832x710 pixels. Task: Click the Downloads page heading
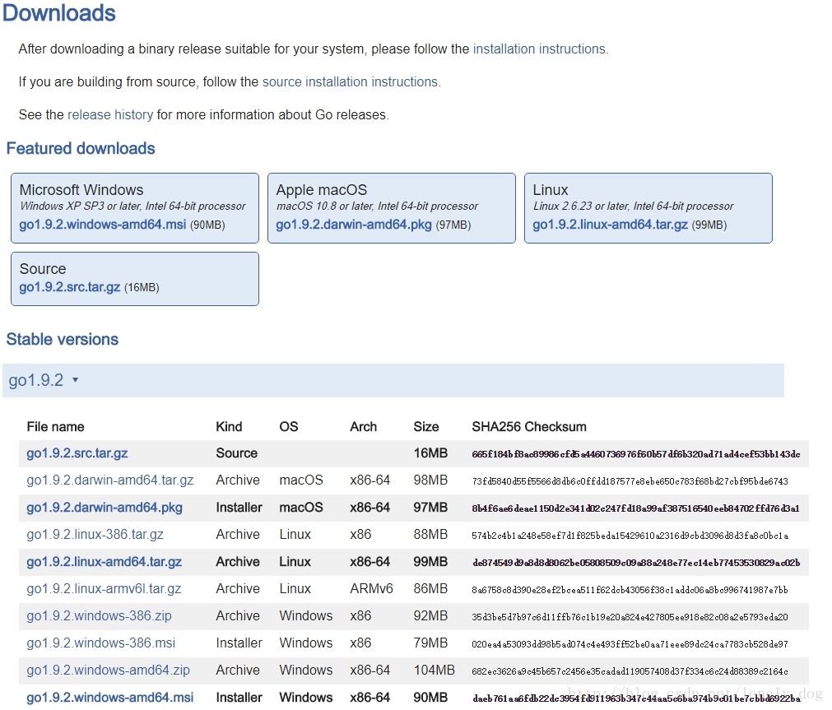point(59,13)
